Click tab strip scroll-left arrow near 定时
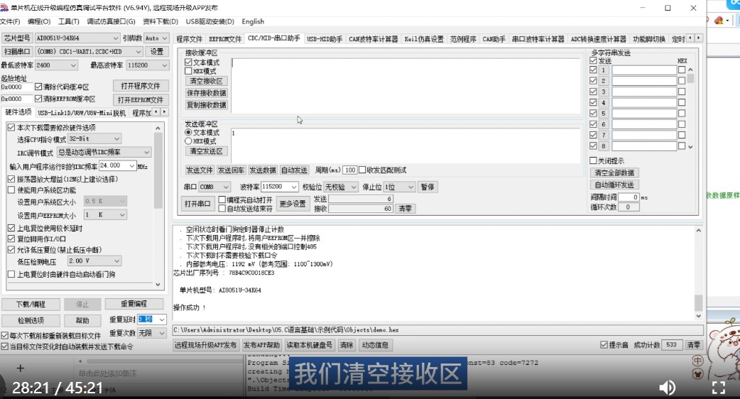The height and width of the screenshot is (399, 740). [690, 38]
